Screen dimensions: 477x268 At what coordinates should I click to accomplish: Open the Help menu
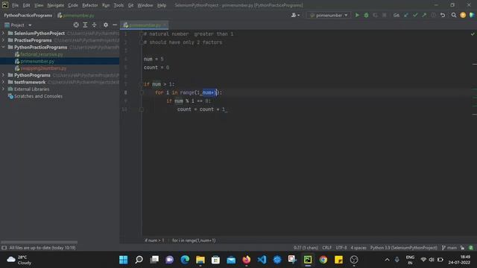(x=162, y=5)
